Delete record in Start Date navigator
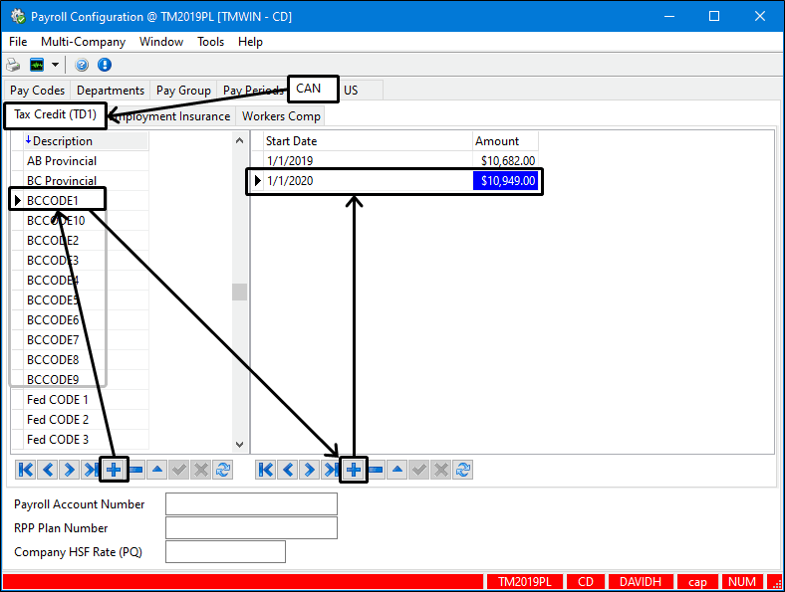 [376, 470]
